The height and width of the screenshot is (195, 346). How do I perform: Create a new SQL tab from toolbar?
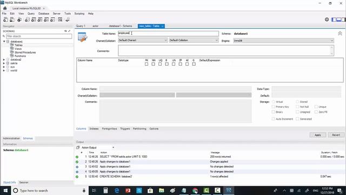(x=5, y=19)
